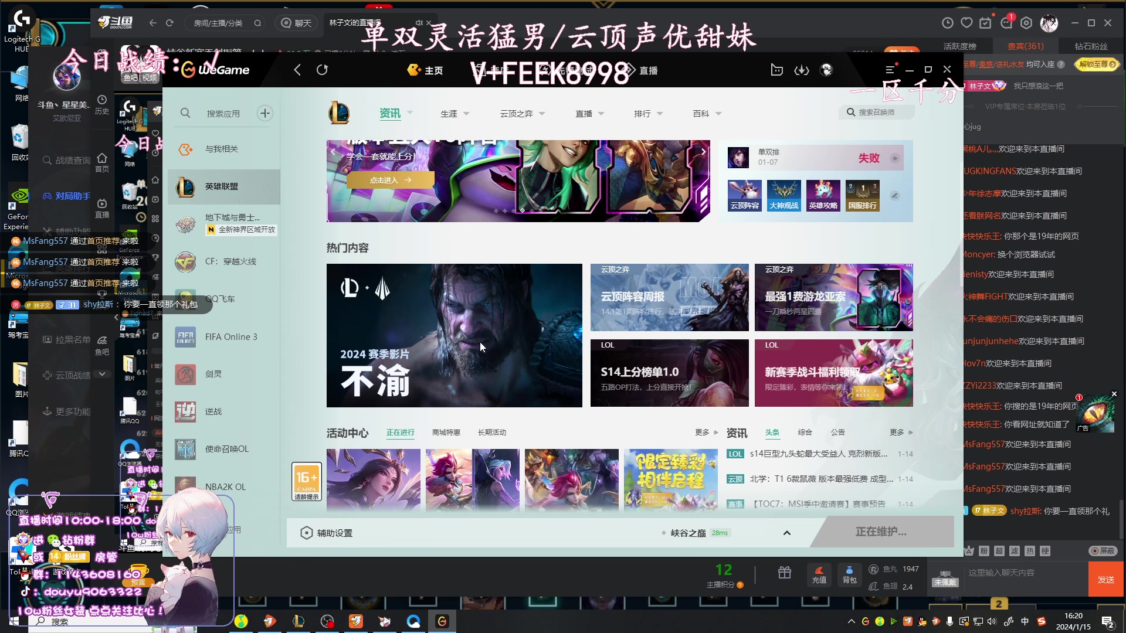Open WeGame 主页 home tab
The image size is (1126, 633).
point(425,70)
